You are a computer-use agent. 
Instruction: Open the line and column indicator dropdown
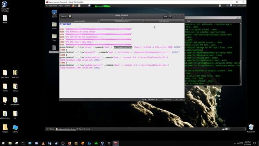pyautogui.click(x=170, y=99)
